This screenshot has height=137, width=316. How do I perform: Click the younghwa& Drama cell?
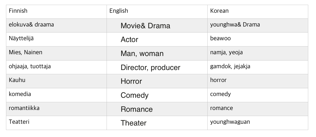258,25
